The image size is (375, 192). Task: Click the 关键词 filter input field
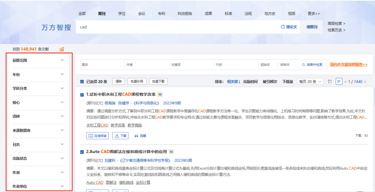(191, 65)
